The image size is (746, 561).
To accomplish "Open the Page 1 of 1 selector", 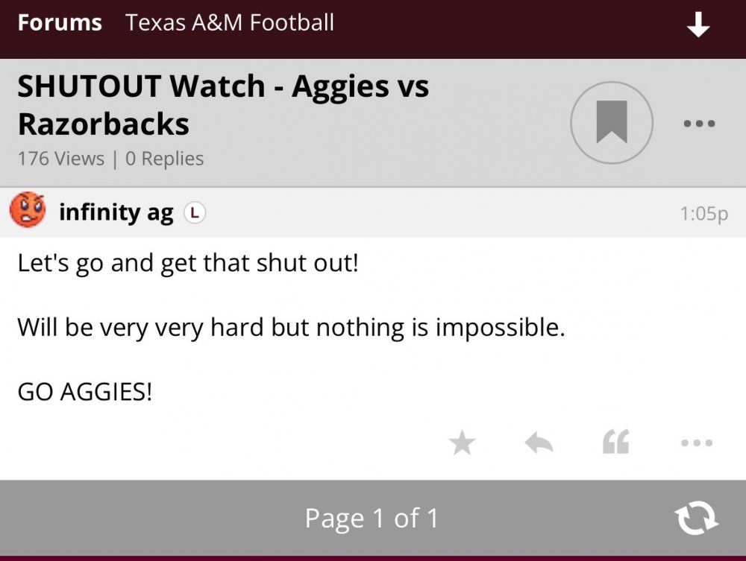I will [x=372, y=518].
